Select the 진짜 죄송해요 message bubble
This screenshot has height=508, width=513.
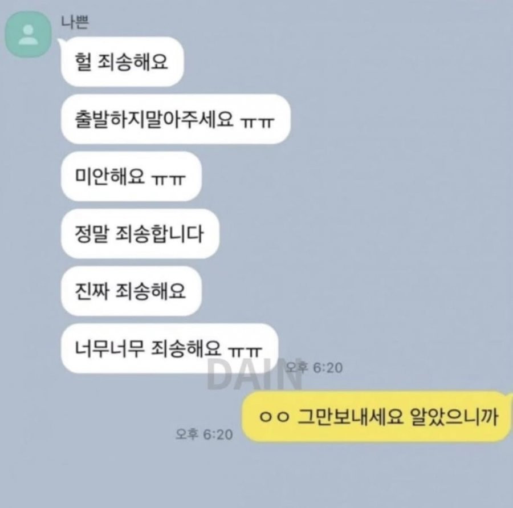[131, 291]
